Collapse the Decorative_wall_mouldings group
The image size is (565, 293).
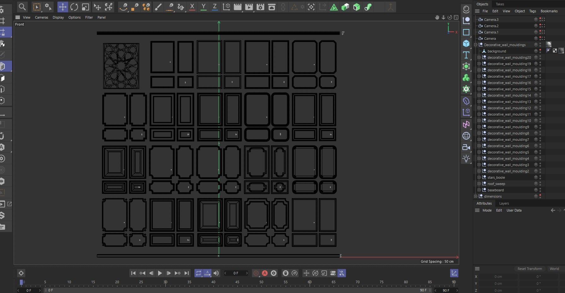tap(476, 45)
